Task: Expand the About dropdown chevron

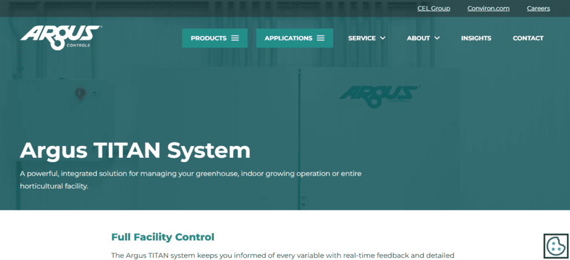Action: coord(437,38)
